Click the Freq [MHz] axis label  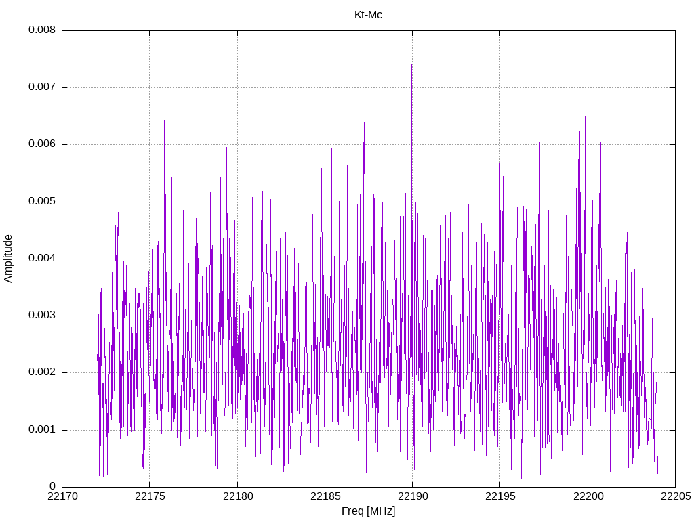coord(368,511)
